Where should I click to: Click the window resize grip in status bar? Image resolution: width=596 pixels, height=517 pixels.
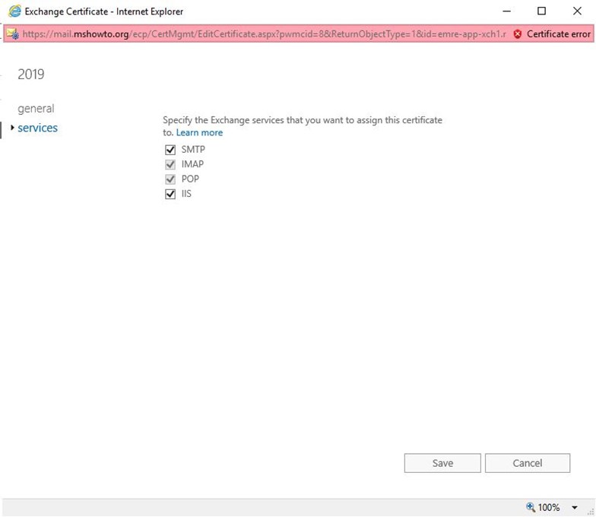click(590, 512)
